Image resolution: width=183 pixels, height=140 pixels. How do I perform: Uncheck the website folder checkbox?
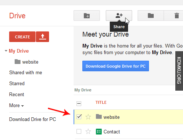(79, 117)
